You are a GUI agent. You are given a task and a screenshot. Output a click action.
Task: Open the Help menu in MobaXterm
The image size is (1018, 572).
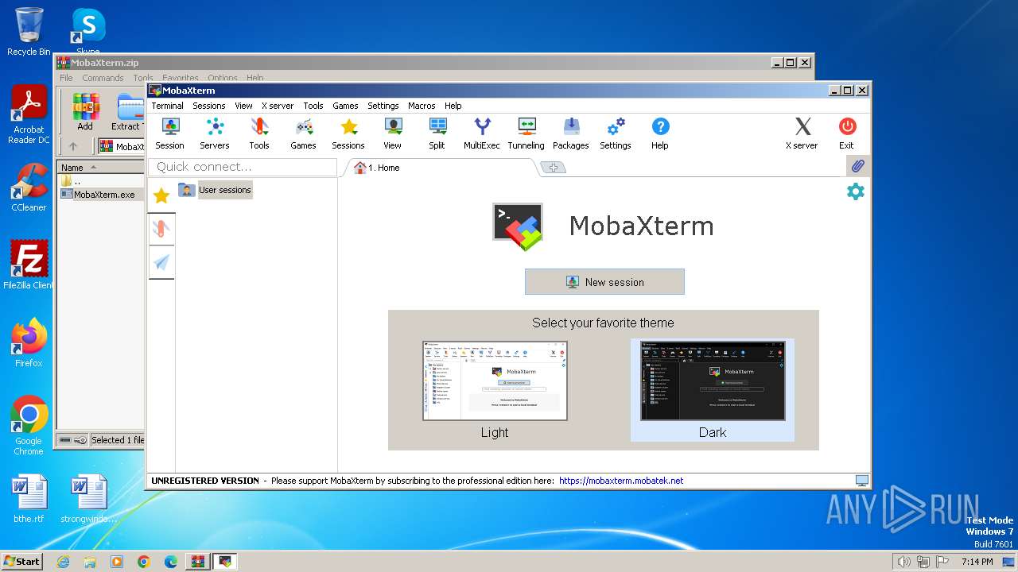click(x=453, y=106)
